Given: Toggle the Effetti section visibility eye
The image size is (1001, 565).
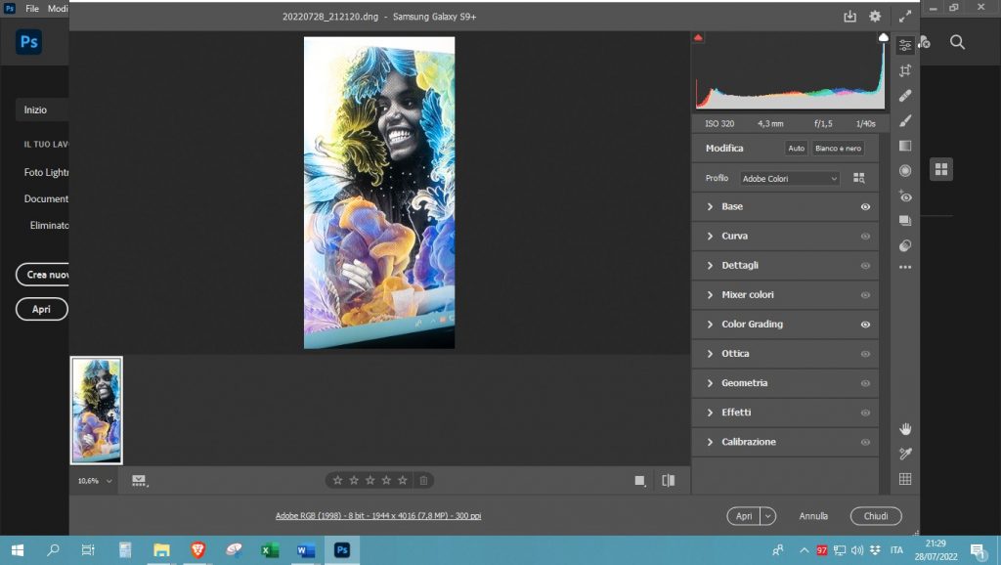Looking at the screenshot, I should click(x=864, y=412).
